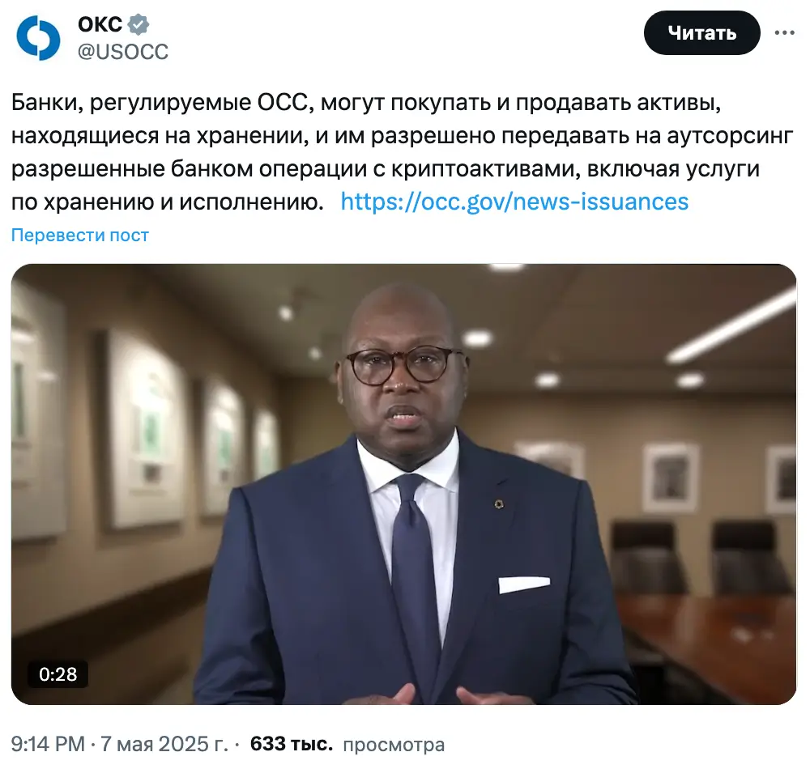Click the 0:28 video duration badge

[58, 674]
